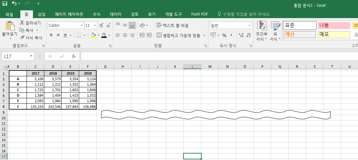Open the 글꼴 group dialog launcher
The height and width of the screenshot is (160, 358).
point(111,46)
